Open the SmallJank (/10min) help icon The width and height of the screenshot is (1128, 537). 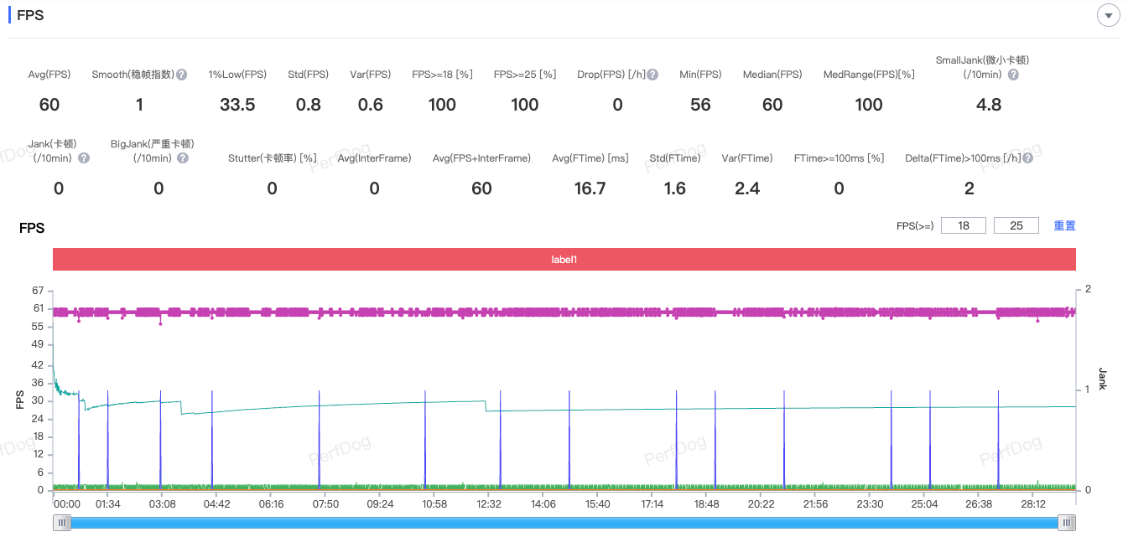(1013, 75)
